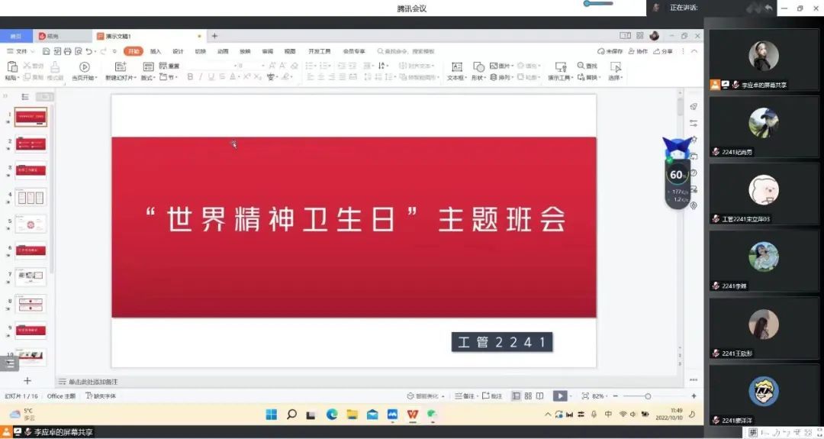
Task: Select slide 4 thumbnail in the slide panel
Action: [31, 197]
